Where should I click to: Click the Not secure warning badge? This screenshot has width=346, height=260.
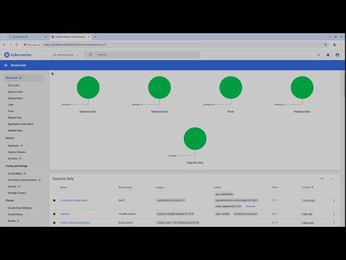[32, 45]
